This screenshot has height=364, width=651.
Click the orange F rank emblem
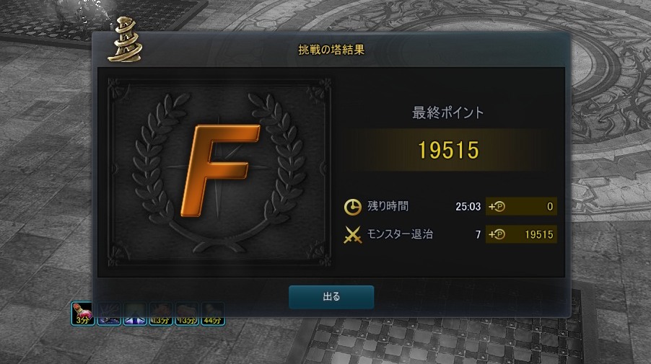click(220, 170)
